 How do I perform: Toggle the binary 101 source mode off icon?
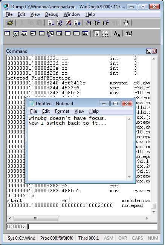[105, 34]
